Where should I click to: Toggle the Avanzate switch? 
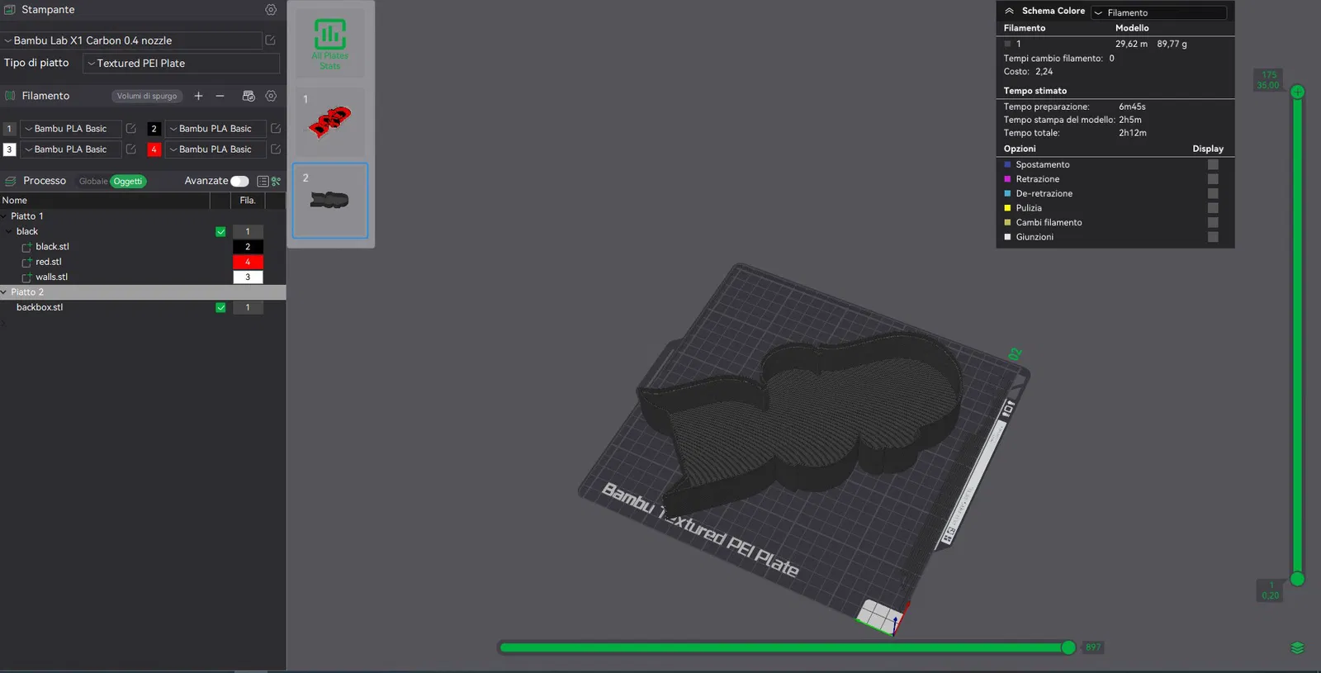[239, 181]
